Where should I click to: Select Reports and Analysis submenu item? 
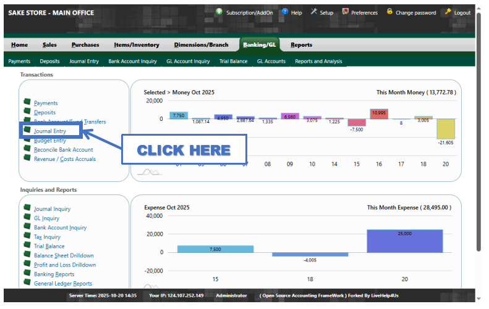tap(318, 62)
